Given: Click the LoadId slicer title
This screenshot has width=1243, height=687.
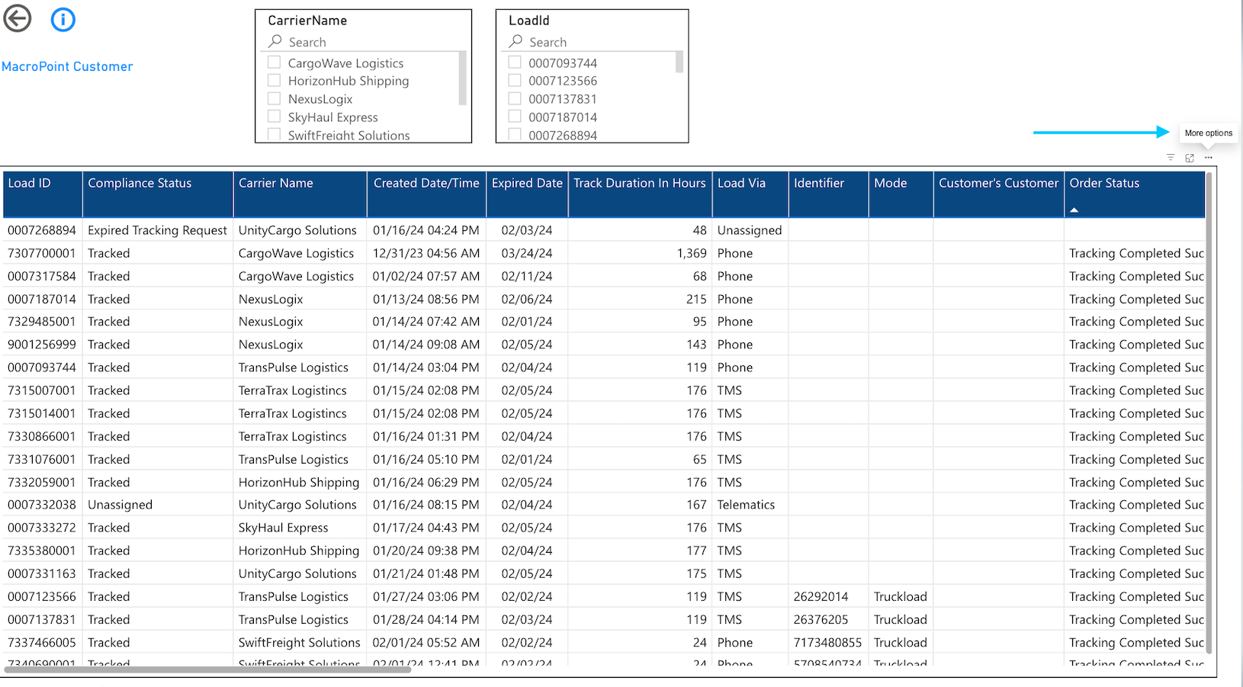Looking at the screenshot, I should (x=529, y=21).
